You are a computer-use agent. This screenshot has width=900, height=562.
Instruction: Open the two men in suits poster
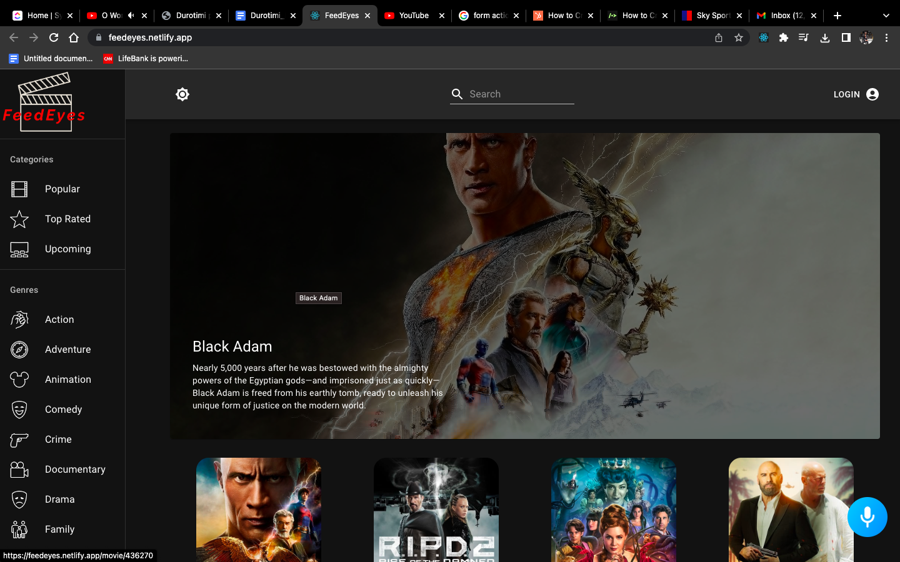[791, 510]
